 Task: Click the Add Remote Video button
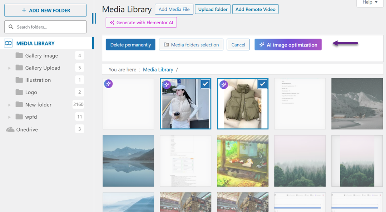[255, 9]
